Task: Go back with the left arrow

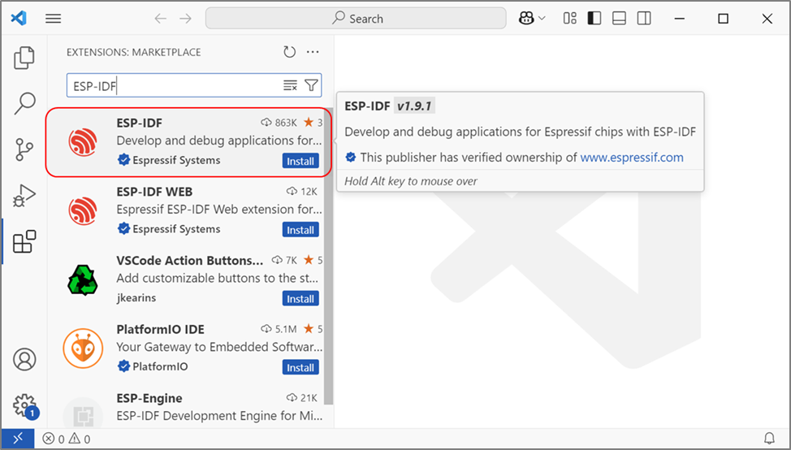Action: pos(161,19)
